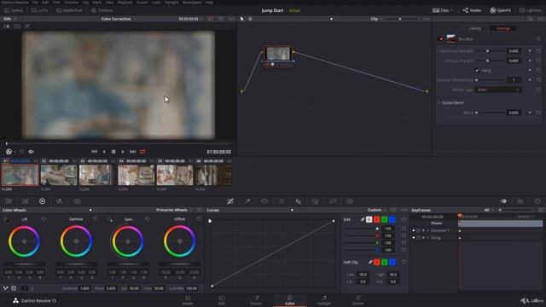Select the Key palette icon
The image size is (546, 307).
pos(316,201)
